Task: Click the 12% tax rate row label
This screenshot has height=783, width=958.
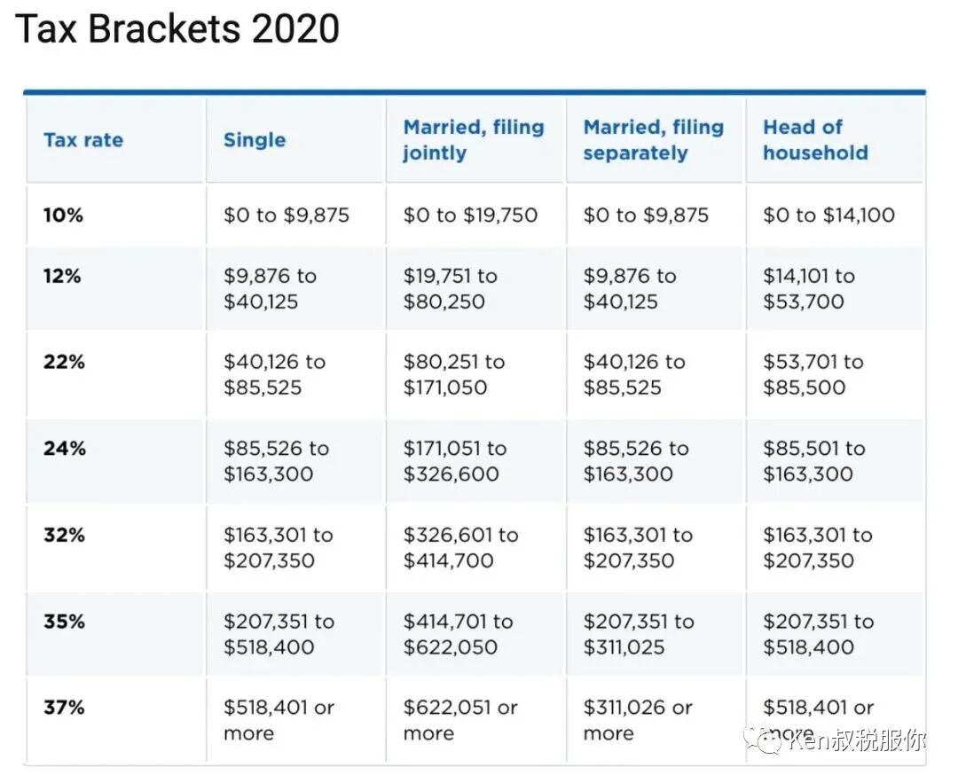Action: point(62,276)
